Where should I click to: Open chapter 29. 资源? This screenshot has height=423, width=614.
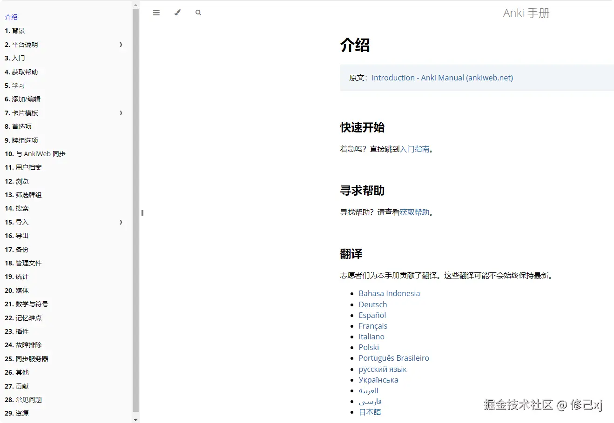(x=17, y=413)
